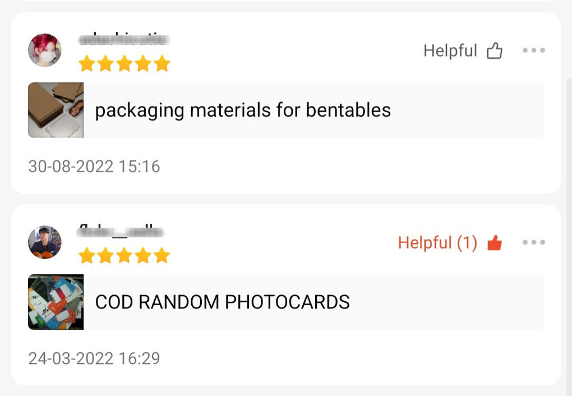The height and width of the screenshot is (396, 572).
Task: Open the packaging materials product thumbnail
Action: tap(56, 110)
